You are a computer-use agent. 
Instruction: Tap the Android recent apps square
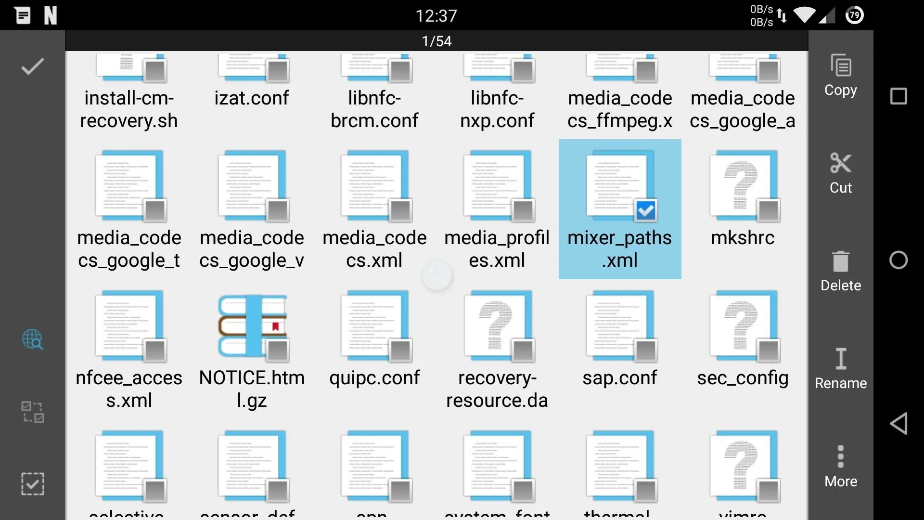[x=898, y=96]
